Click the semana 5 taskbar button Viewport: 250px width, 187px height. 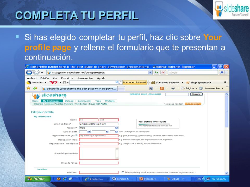[123, 179]
